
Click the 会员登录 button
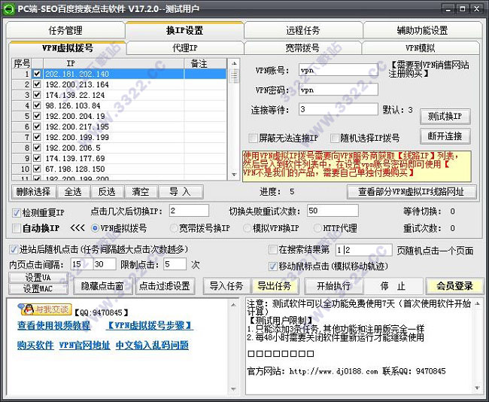pyautogui.click(x=454, y=286)
